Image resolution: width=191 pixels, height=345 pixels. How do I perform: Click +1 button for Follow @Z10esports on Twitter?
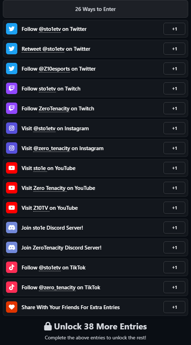point(174,69)
